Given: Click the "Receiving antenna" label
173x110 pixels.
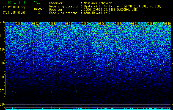Looking at the screenshot, I should coord(63,13).
